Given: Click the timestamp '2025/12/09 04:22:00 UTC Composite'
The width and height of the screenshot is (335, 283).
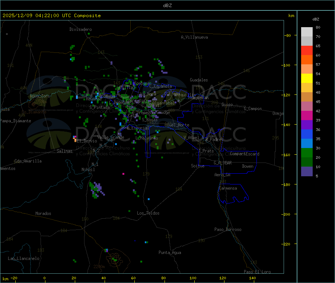Looking at the screenshot, I should click(x=51, y=16).
